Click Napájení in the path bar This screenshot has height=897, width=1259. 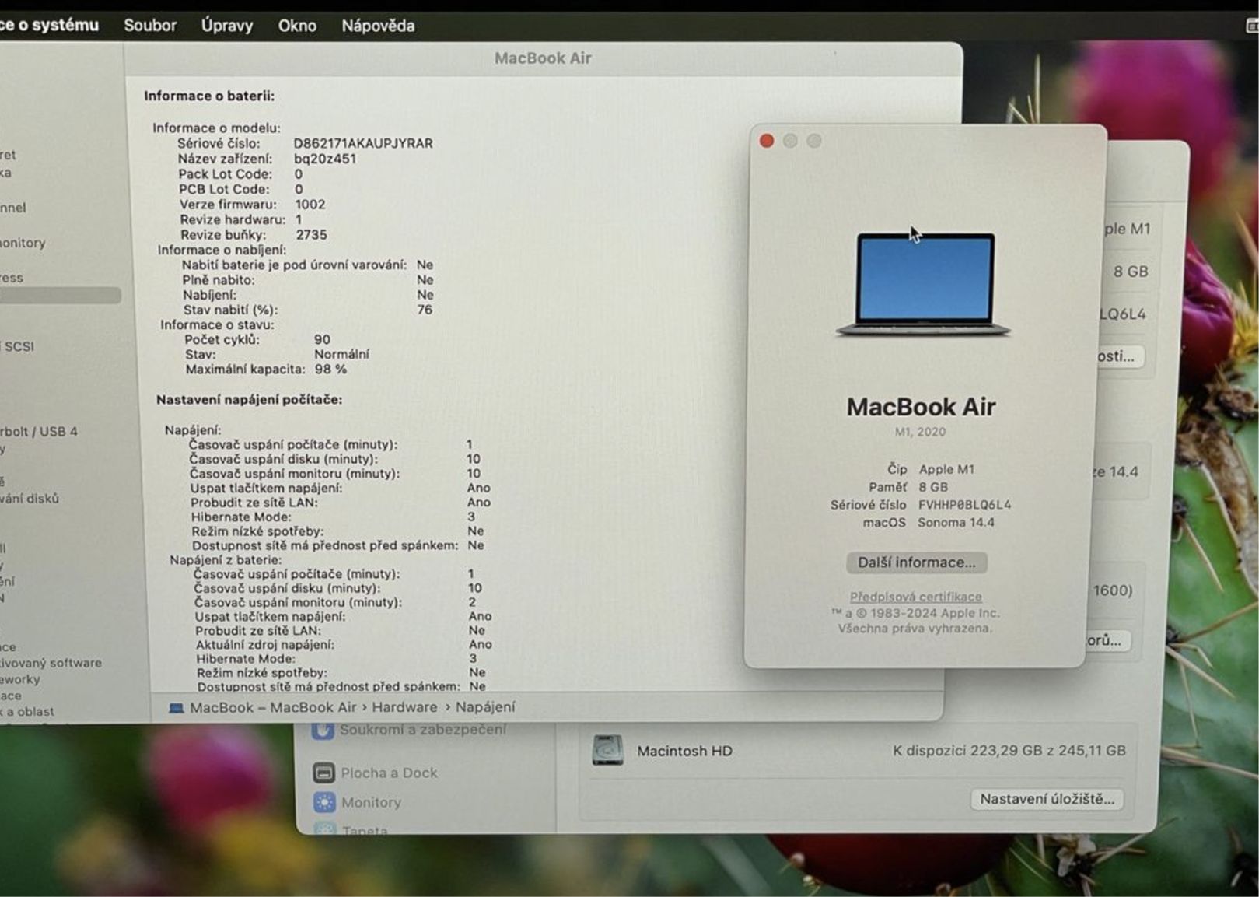[x=485, y=707]
